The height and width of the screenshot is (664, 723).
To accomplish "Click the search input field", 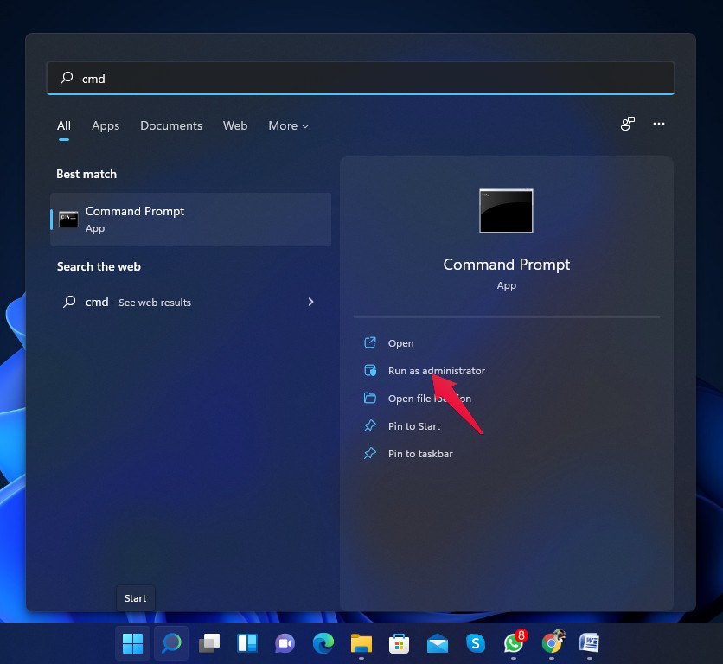I will [361, 78].
